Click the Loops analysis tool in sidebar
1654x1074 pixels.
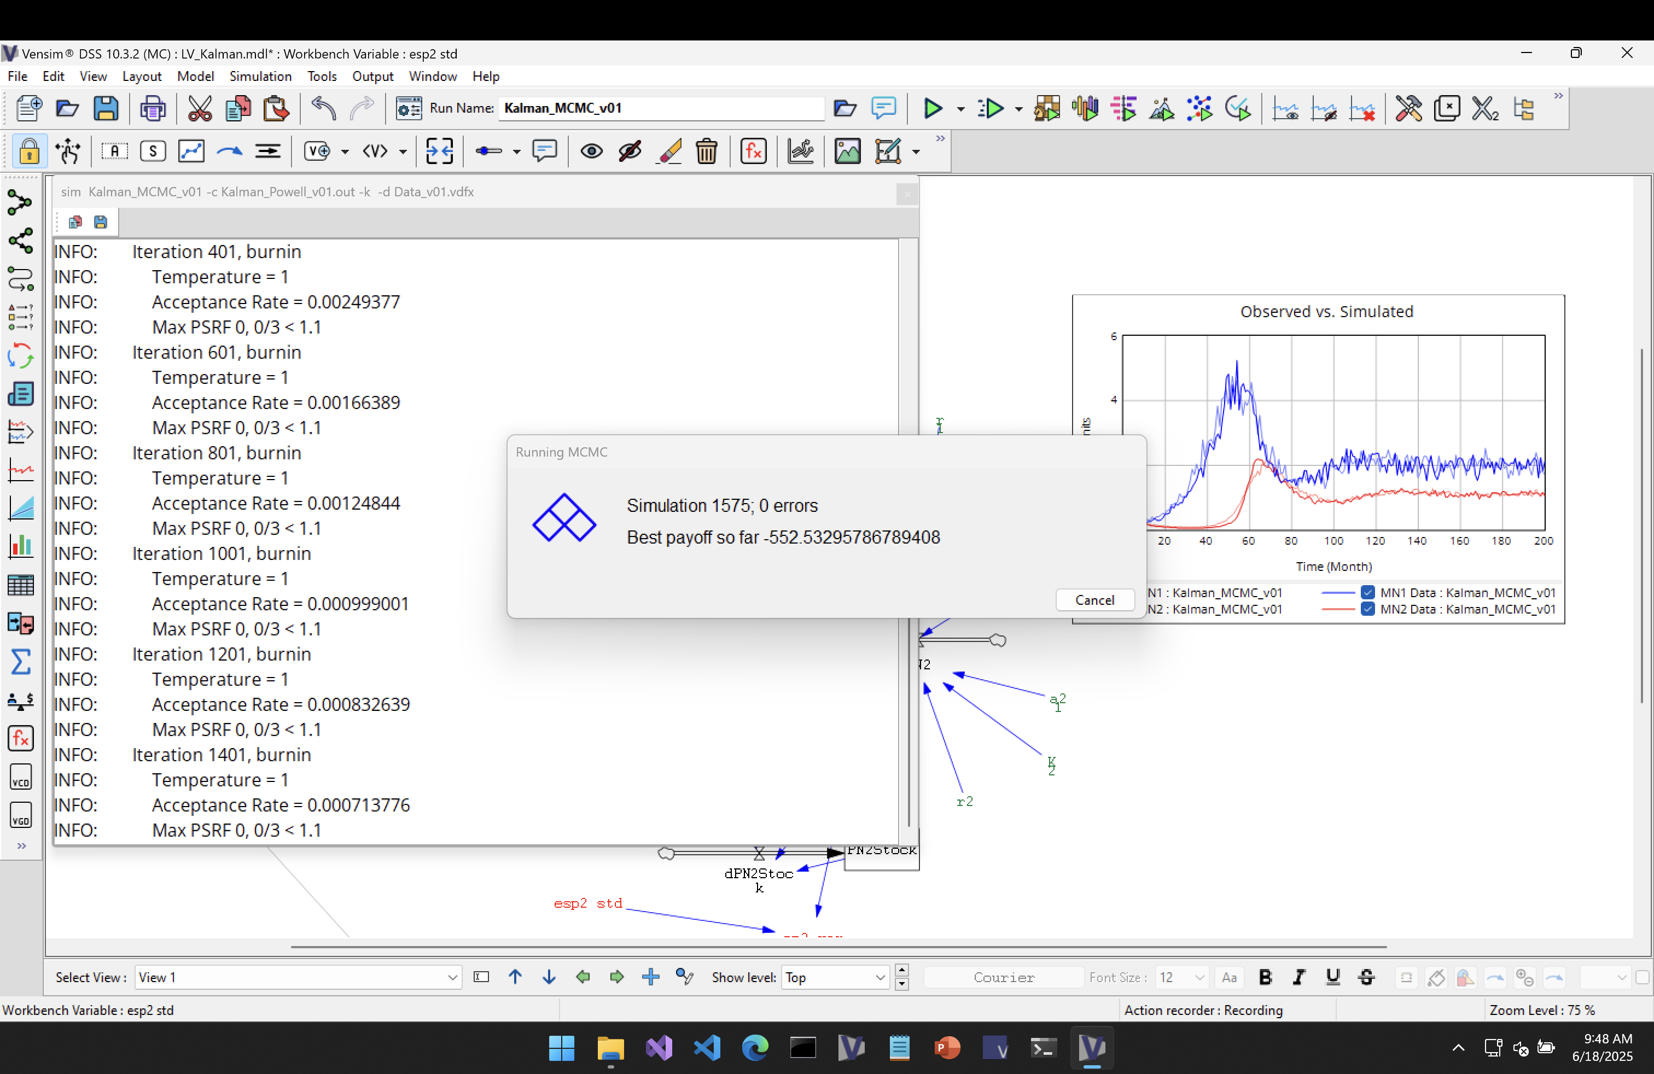click(x=20, y=357)
